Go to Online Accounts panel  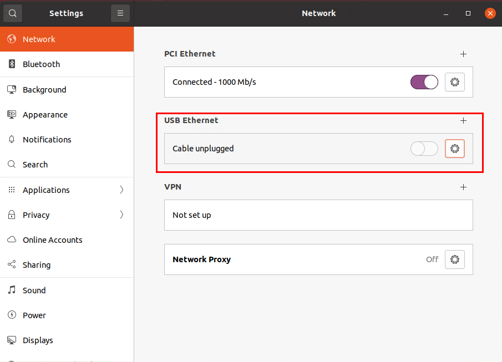[67, 239]
